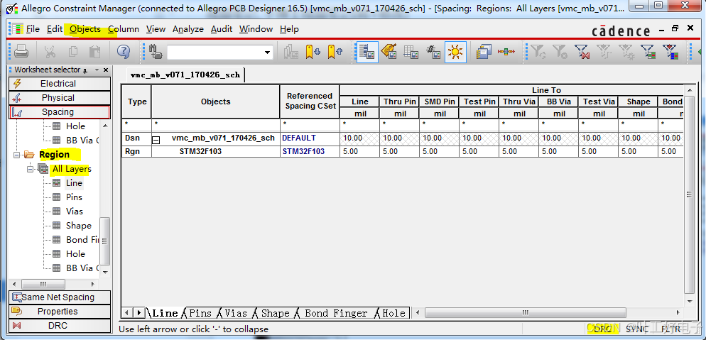Open the Electrical worksheet section
The height and width of the screenshot is (340, 706).
coord(60,84)
